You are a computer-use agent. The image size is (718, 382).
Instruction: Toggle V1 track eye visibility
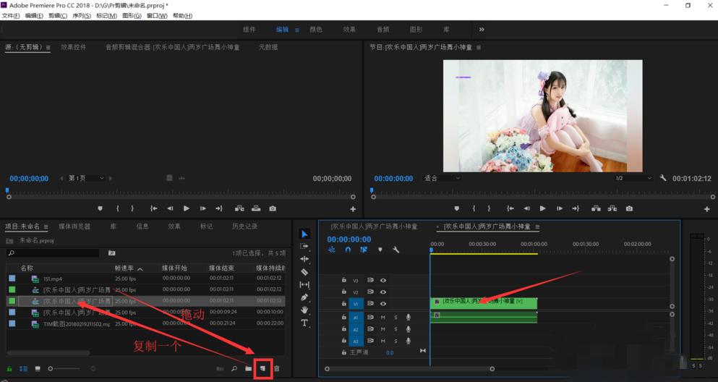point(383,304)
